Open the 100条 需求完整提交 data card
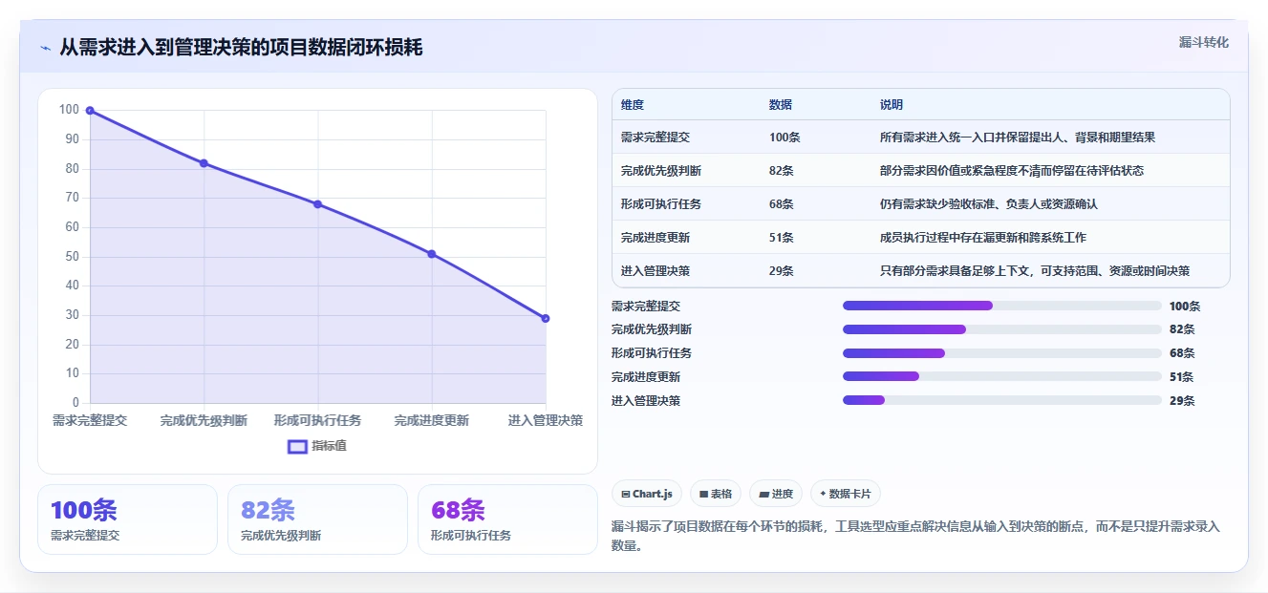The image size is (1268, 593). click(x=127, y=519)
